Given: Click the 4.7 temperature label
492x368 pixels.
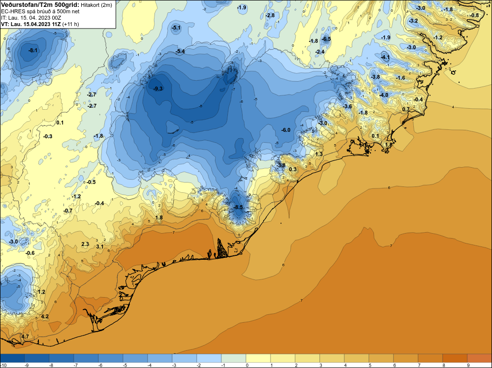Looking at the screenshot, I should [25, 337].
